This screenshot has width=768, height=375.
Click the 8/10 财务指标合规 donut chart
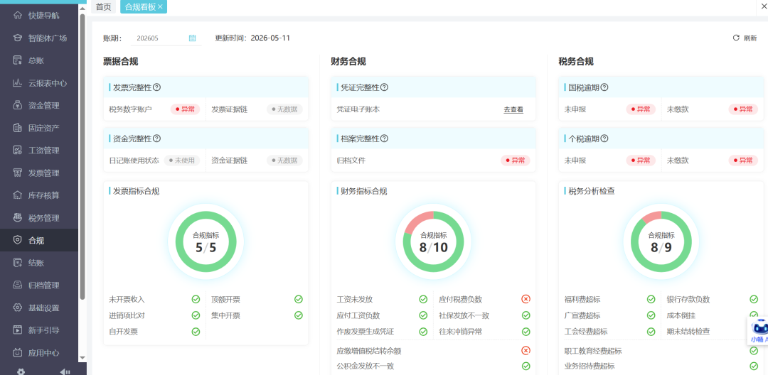434,242
